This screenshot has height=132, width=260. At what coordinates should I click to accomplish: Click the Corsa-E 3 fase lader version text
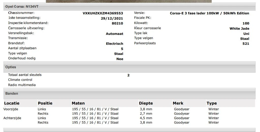[x=209, y=13]
